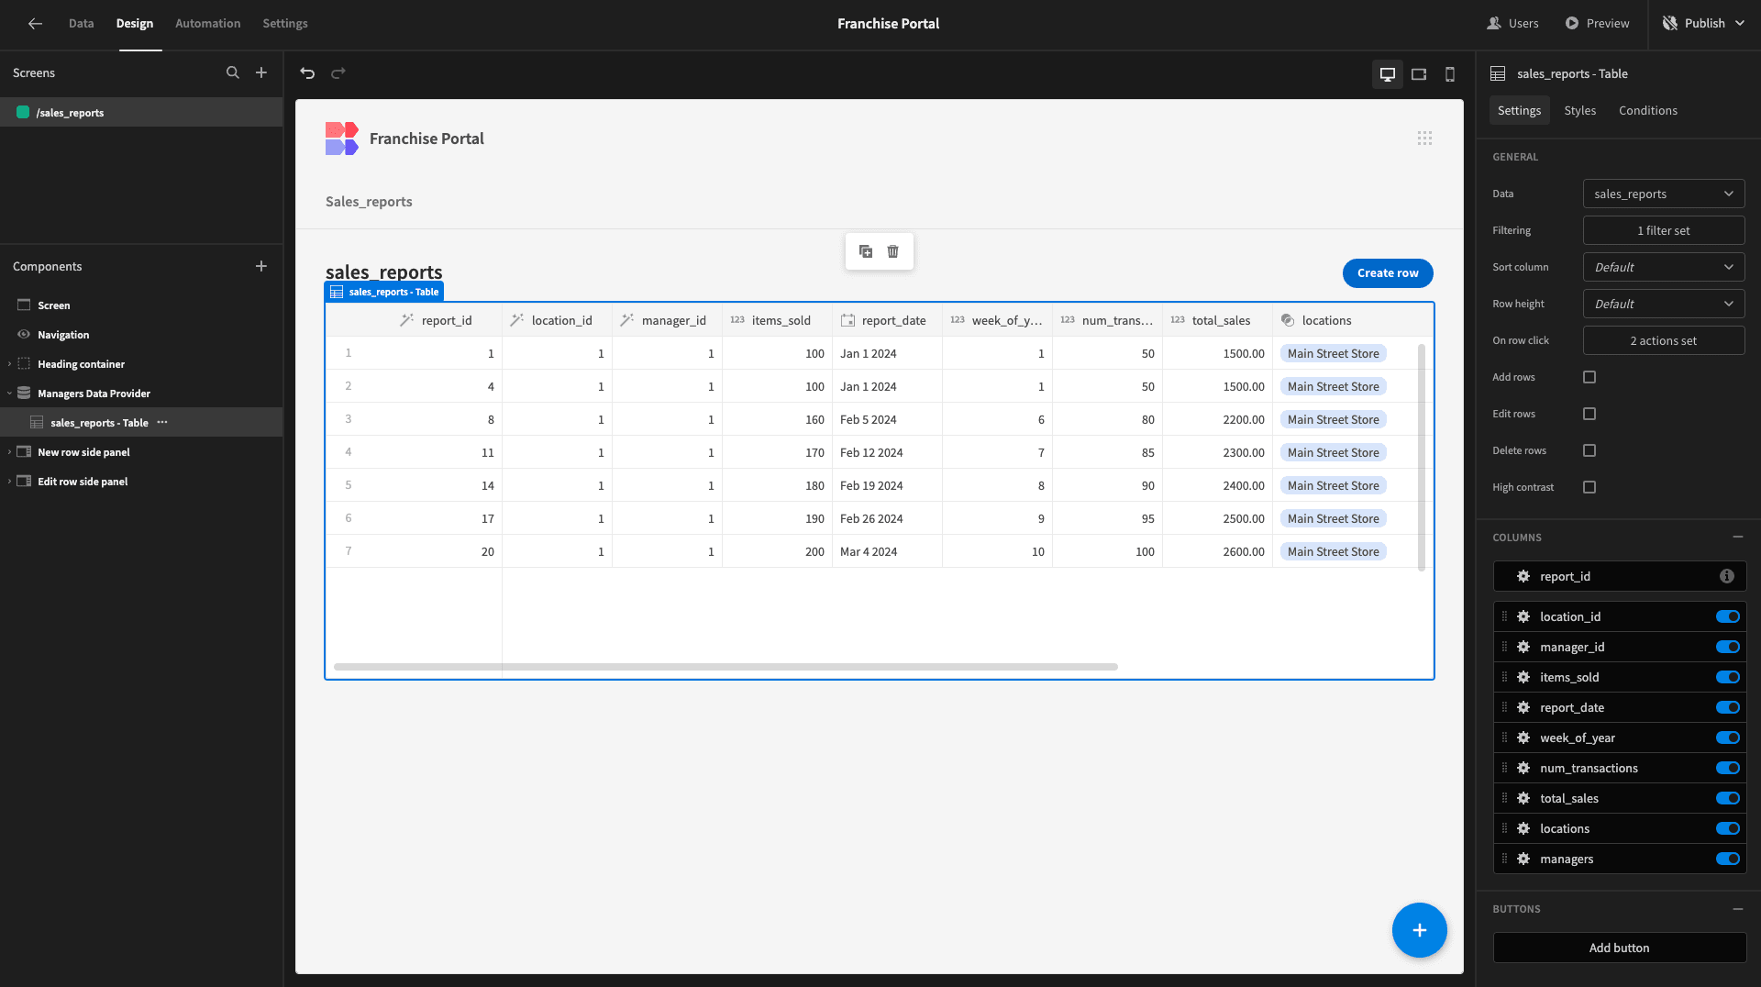Viewport: 1761px width, 987px height.
Task: Open the Styles tab
Action: [x=1579, y=110]
